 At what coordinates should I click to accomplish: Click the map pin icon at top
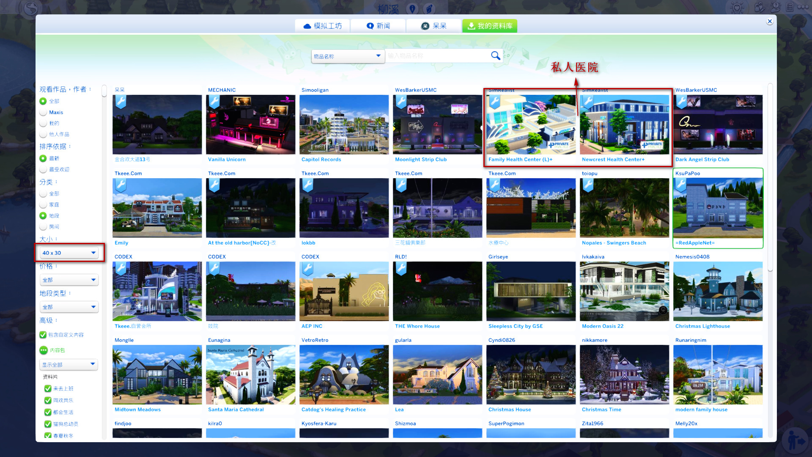coord(412,8)
